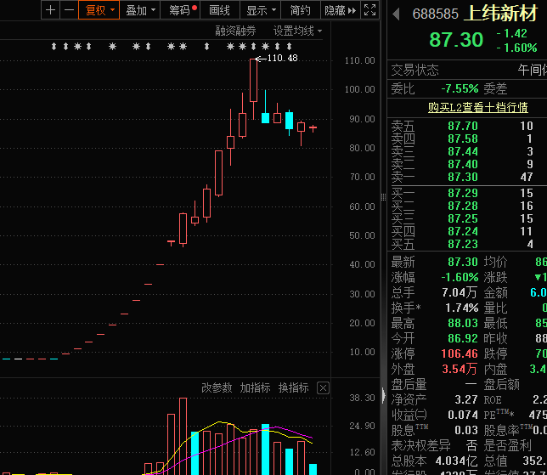
Task: Click 加指标 to add an indicator
Action: click(x=255, y=387)
